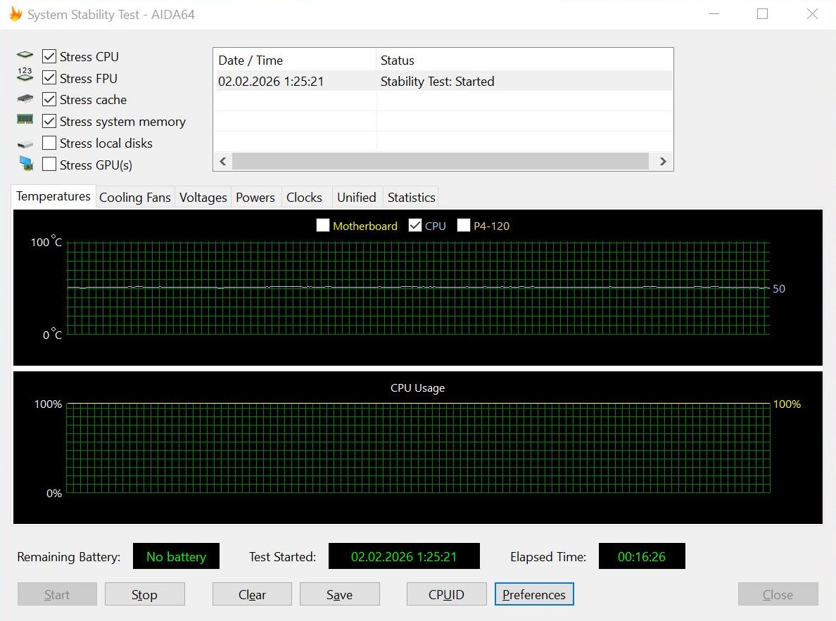The width and height of the screenshot is (836, 621).
Task: Select the Temperatures tab
Action: coord(53,196)
